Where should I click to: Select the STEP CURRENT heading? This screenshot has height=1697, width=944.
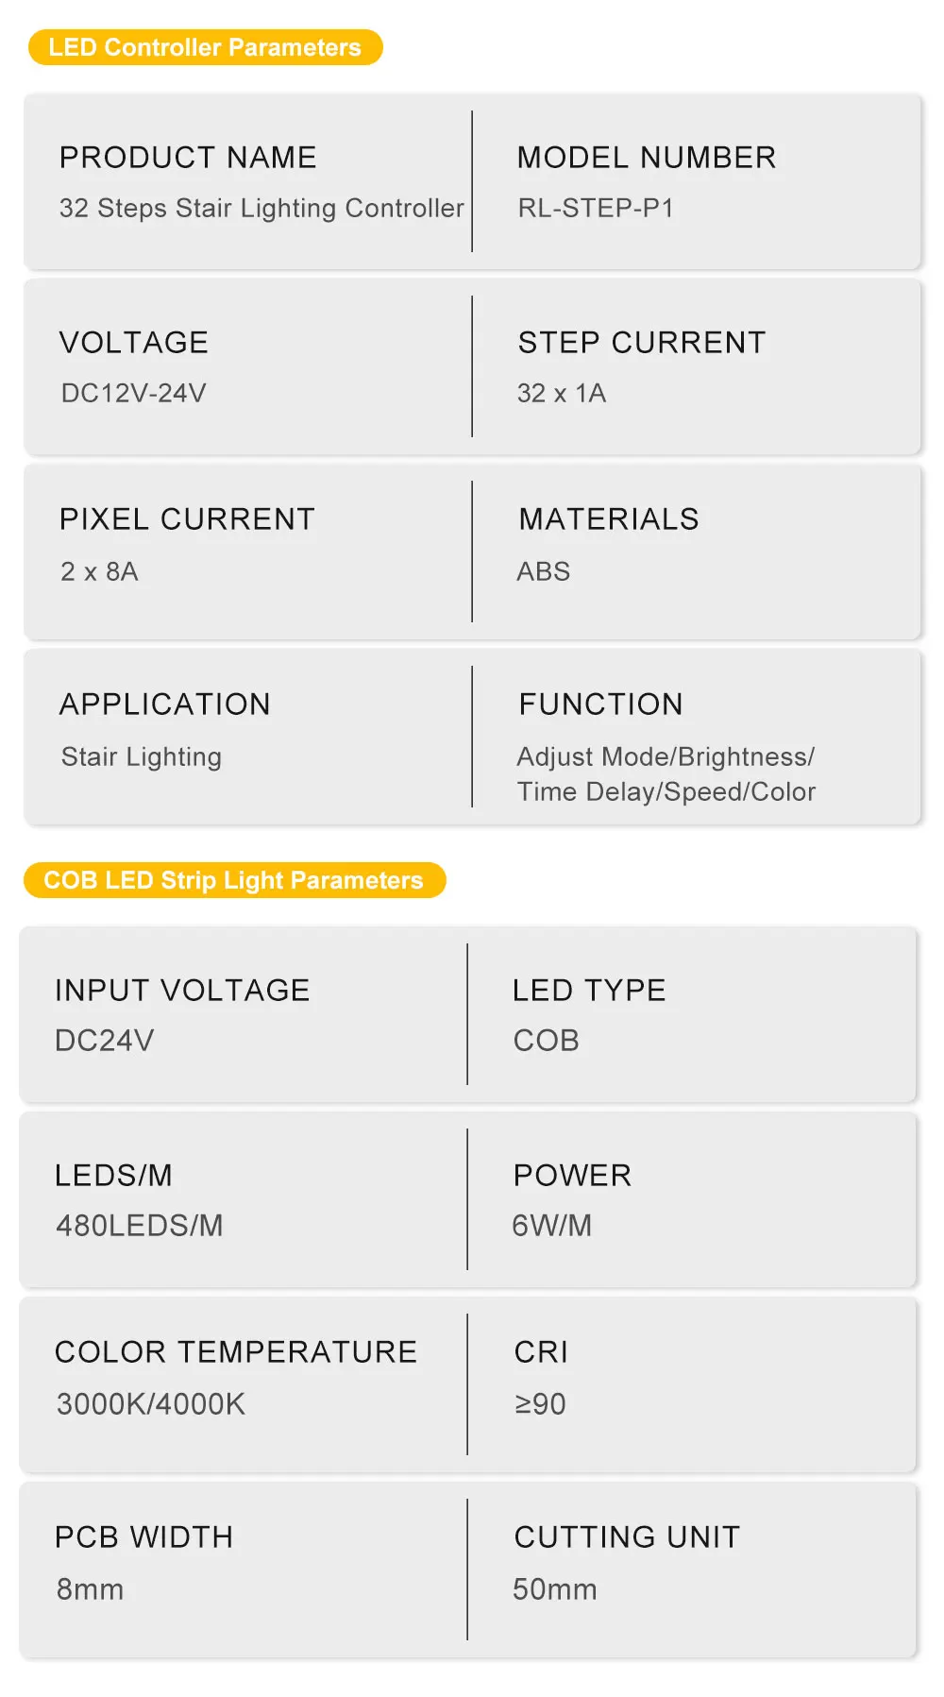click(642, 342)
